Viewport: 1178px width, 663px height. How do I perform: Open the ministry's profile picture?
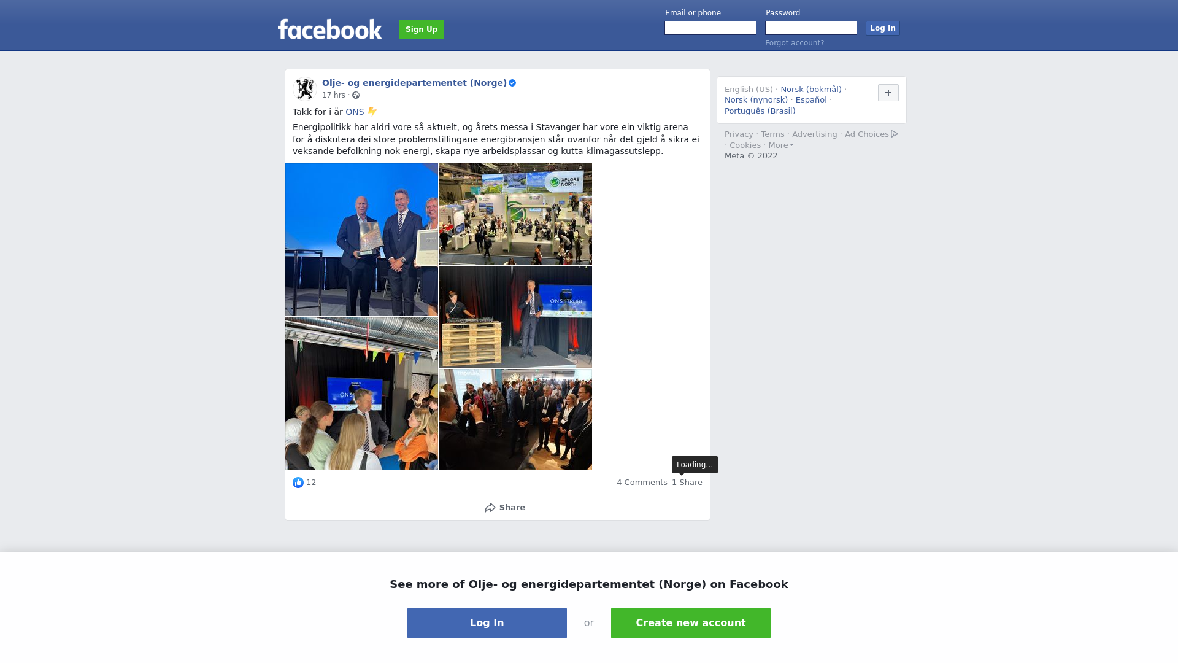[x=305, y=88]
